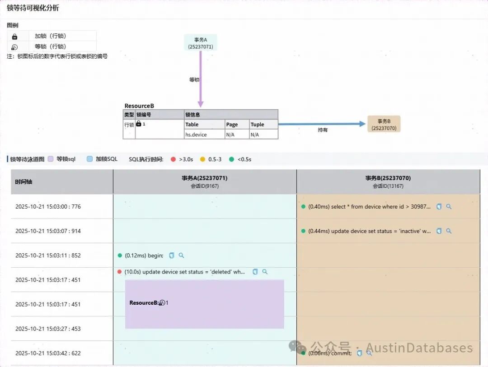Click timestamp 2025-10-21 15:03:00 : 776
This screenshot has height=367, width=488.
48,206
